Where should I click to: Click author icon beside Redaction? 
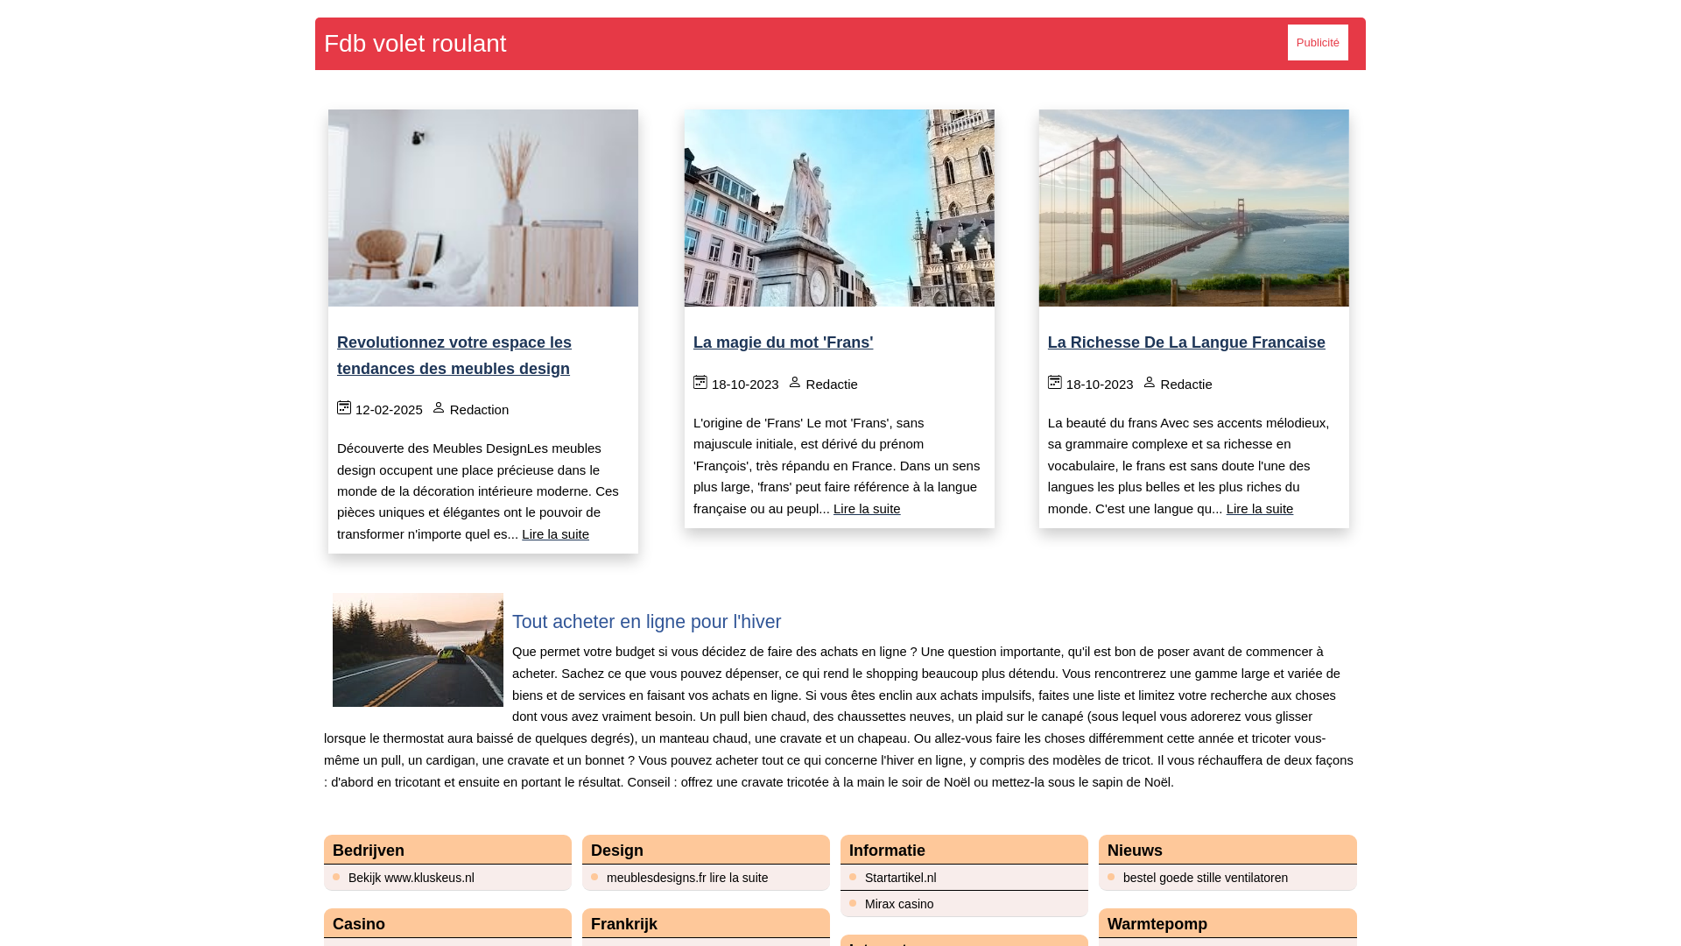click(x=439, y=408)
